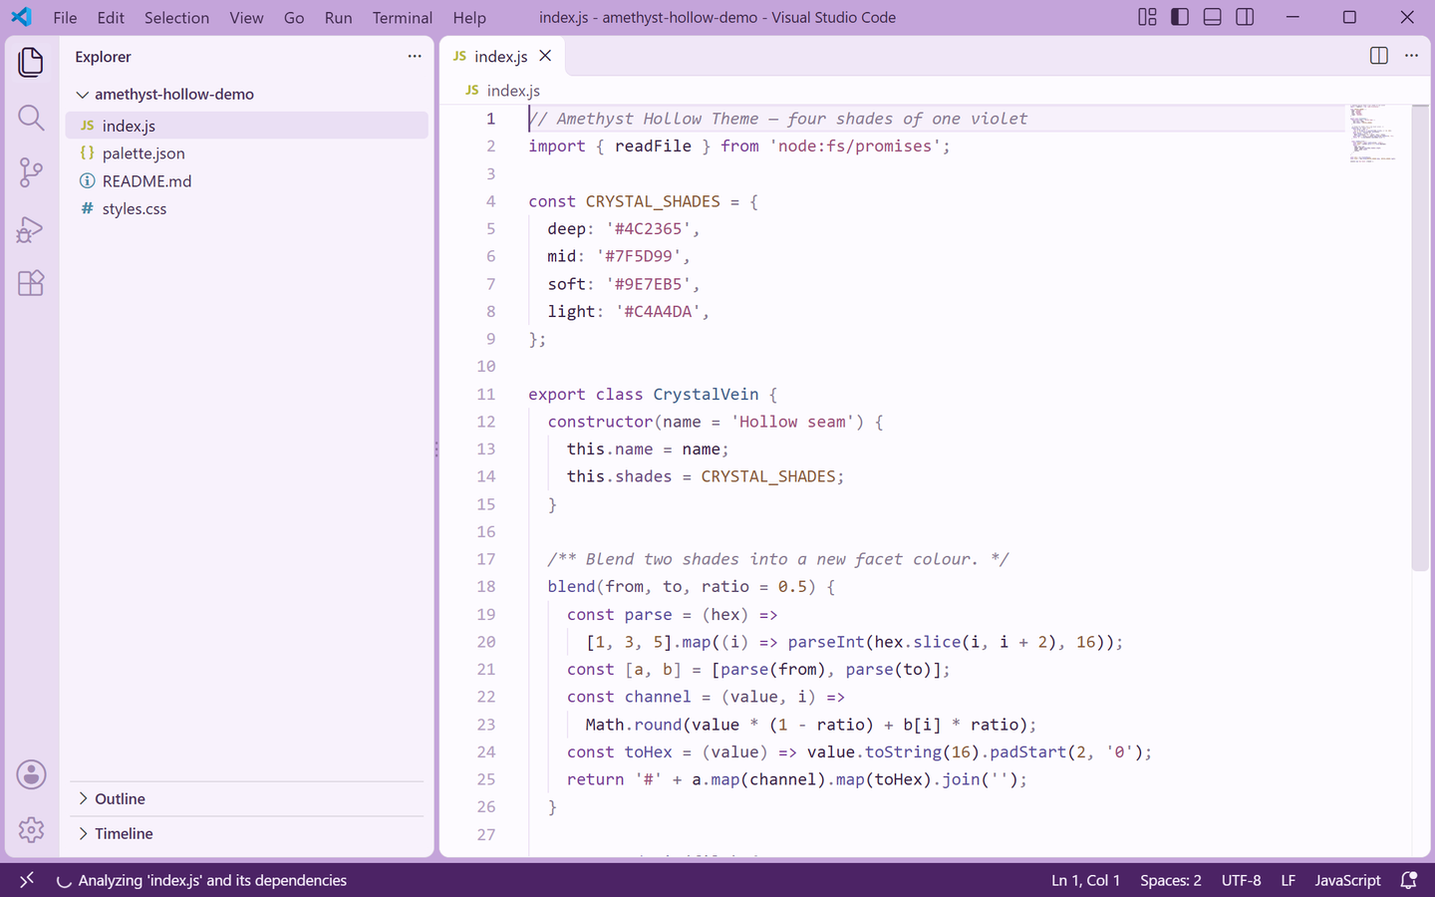Change file encoding via UTF-8
The width and height of the screenshot is (1435, 897).
pyautogui.click(x=1241, y=880)
